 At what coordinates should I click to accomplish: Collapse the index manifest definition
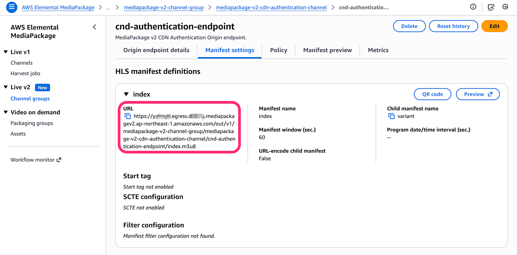coord(126,94)
